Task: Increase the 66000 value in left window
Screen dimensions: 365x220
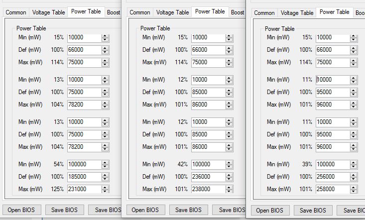Action: (105, 48)
